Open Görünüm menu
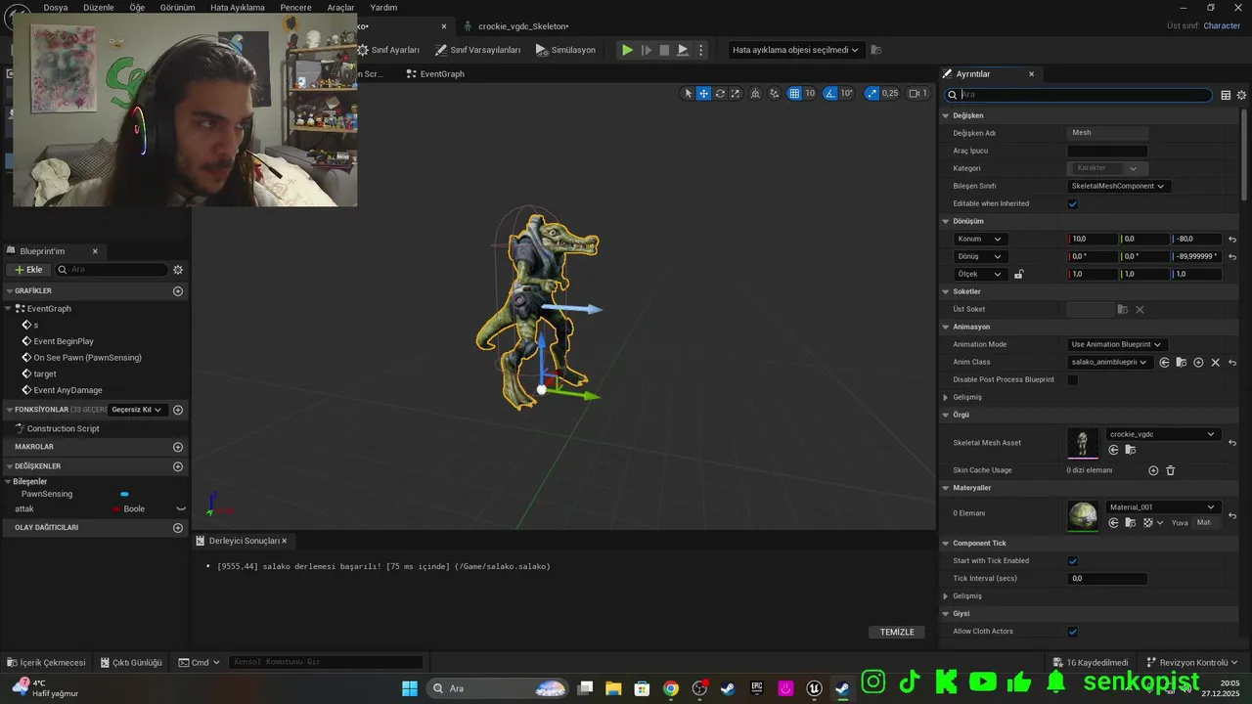1252x704 pixels. point(178,7)
